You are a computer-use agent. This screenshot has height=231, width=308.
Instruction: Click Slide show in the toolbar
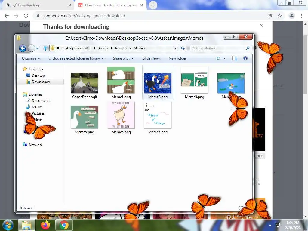click(x=151, y=58)
